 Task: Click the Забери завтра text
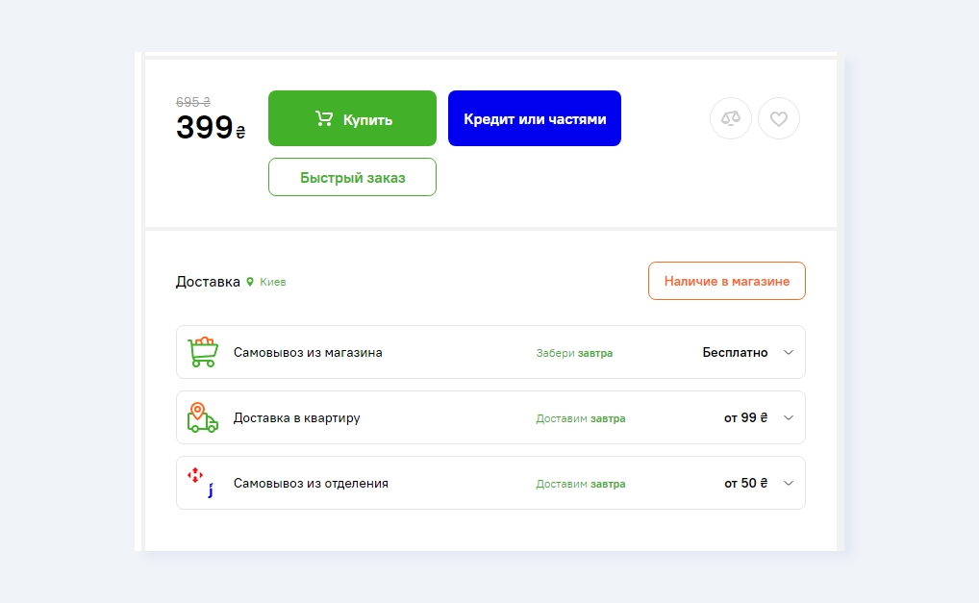click(574, 353)
